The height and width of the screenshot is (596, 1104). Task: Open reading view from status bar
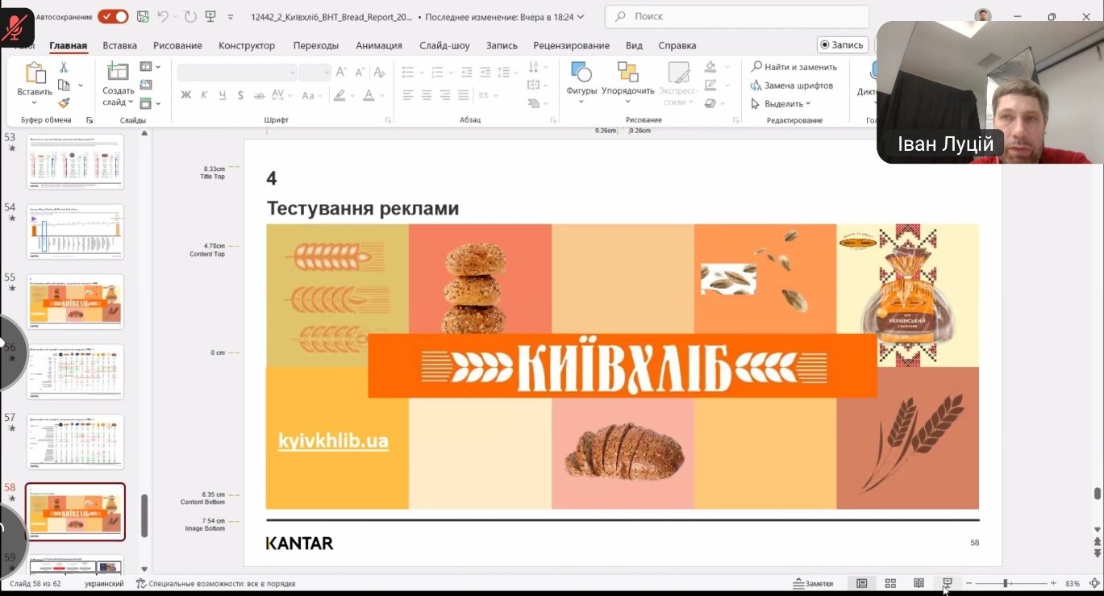pyautogui.click(x=919, y=583)
